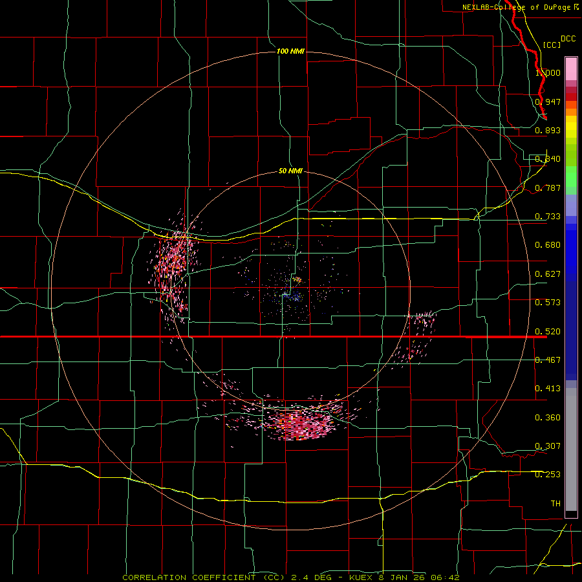Click the 0.893 scale value
582x582 pixels.
[548, 130]
